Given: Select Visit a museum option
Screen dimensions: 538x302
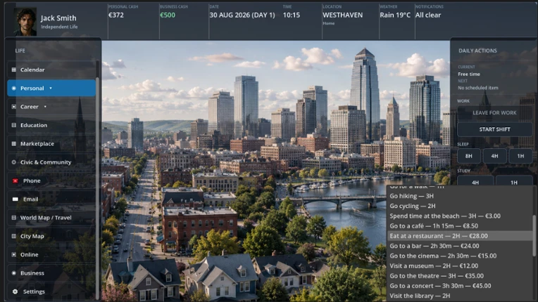Looking at the screenshot, I should tap(460, 265).
